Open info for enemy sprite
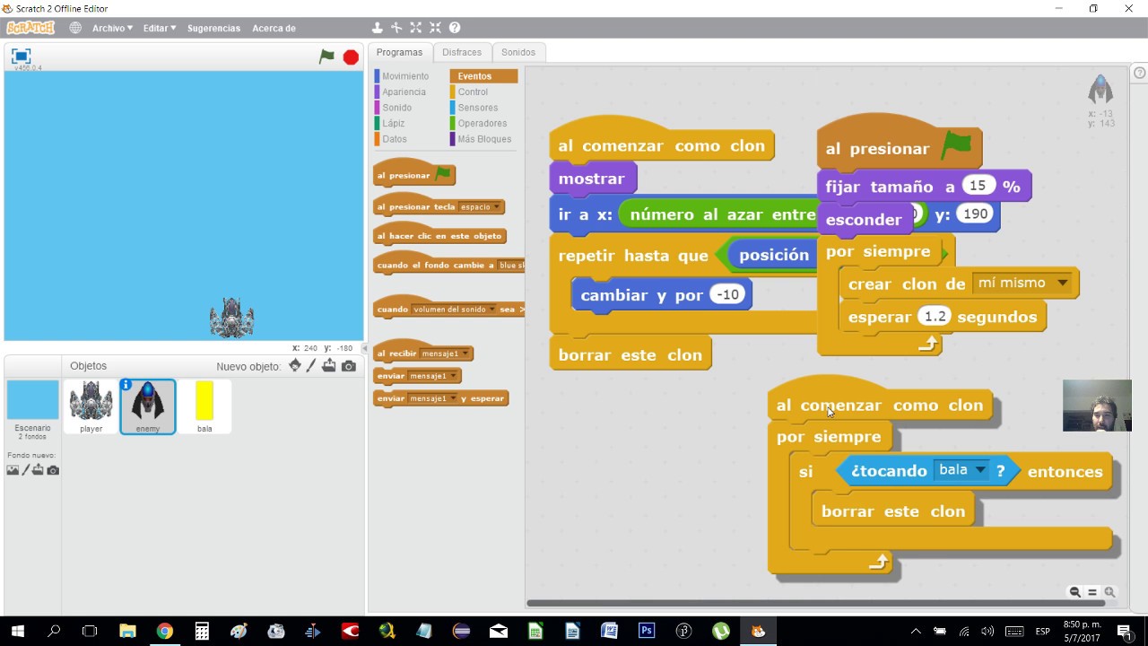1148x646 pixels. (126, 385)
